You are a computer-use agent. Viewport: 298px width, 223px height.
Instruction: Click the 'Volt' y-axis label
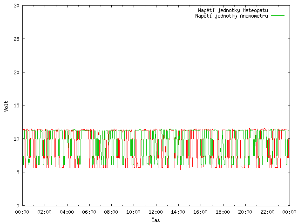(6, 106)
